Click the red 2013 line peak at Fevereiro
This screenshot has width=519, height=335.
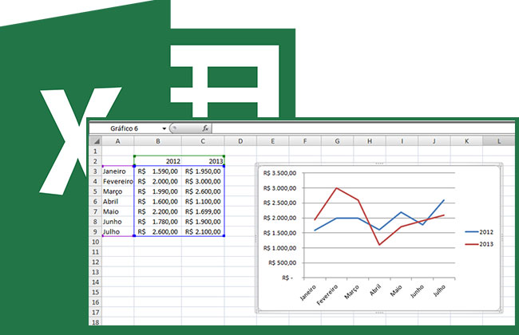336,187
